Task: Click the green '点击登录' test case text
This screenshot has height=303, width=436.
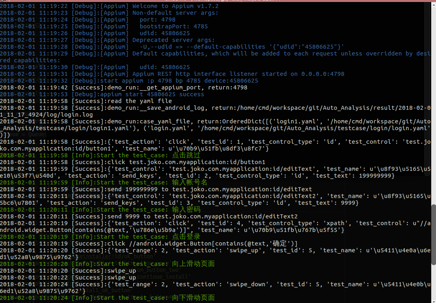Action: [186, 237]
